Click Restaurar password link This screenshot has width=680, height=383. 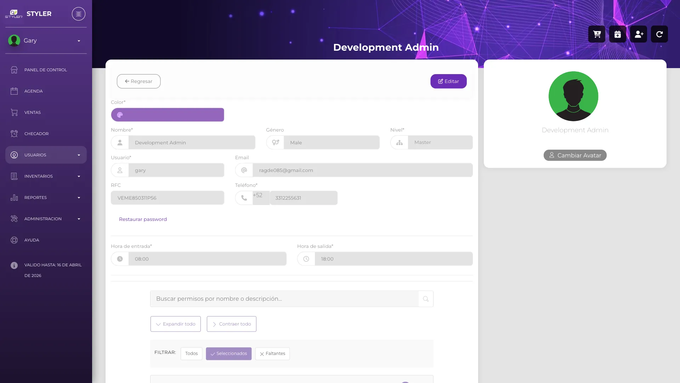(143, 219)
